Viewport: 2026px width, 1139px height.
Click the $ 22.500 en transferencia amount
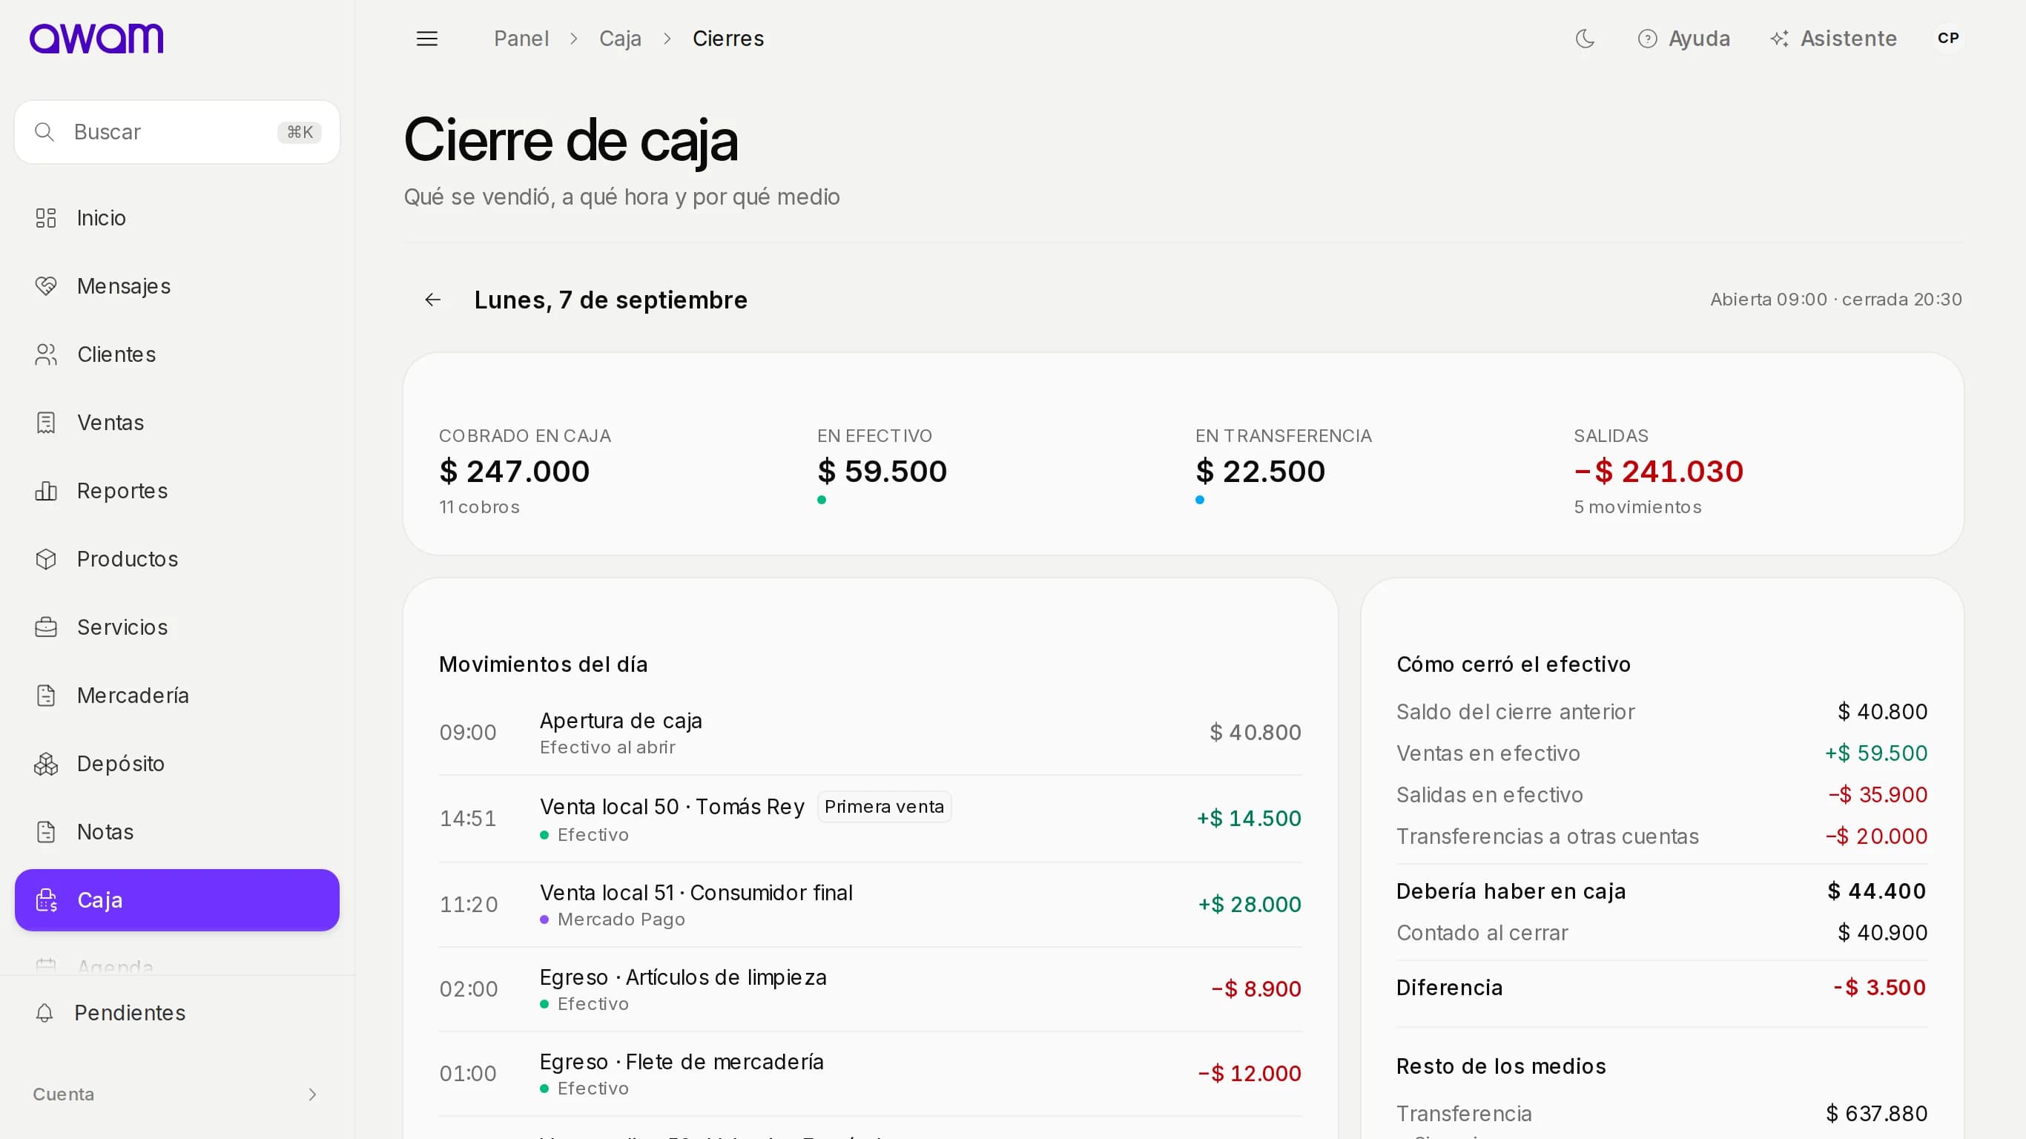[x=1260, y=471]
